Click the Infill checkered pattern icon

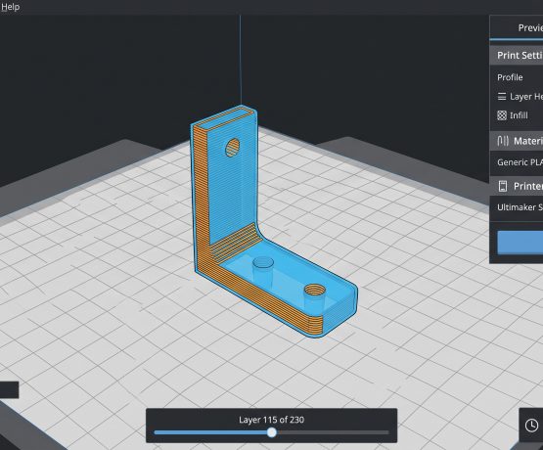pos(502,115)
